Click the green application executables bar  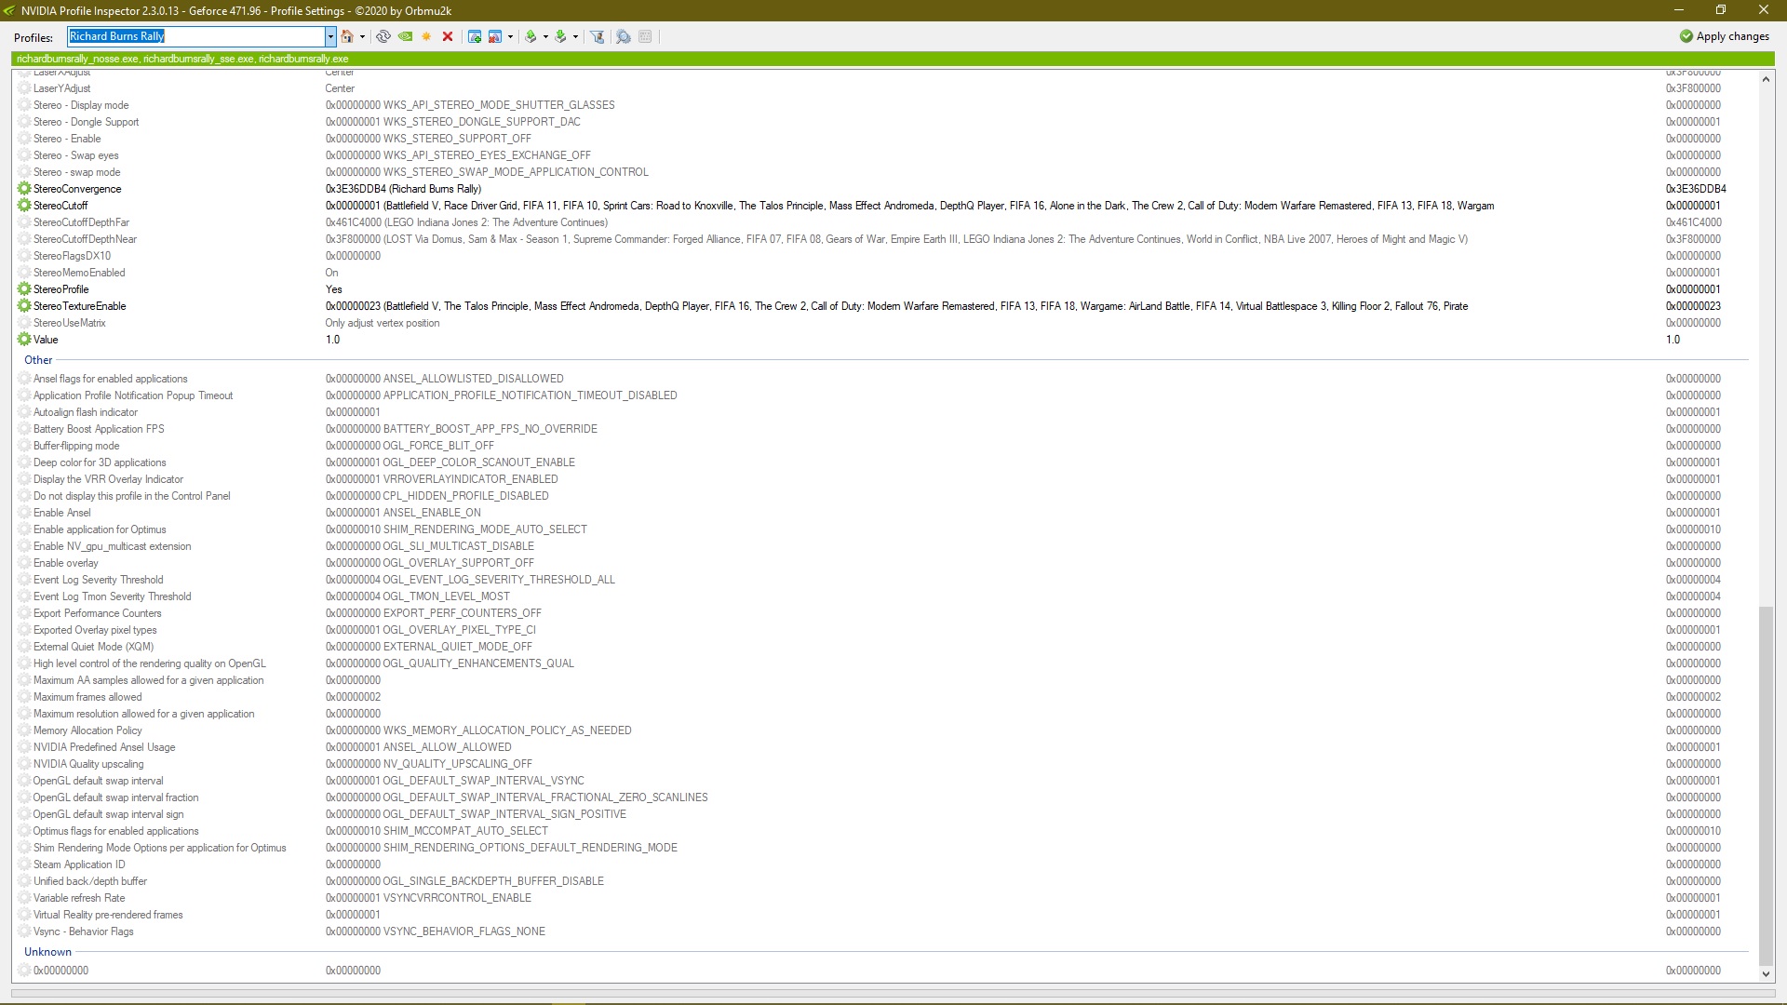893,59
